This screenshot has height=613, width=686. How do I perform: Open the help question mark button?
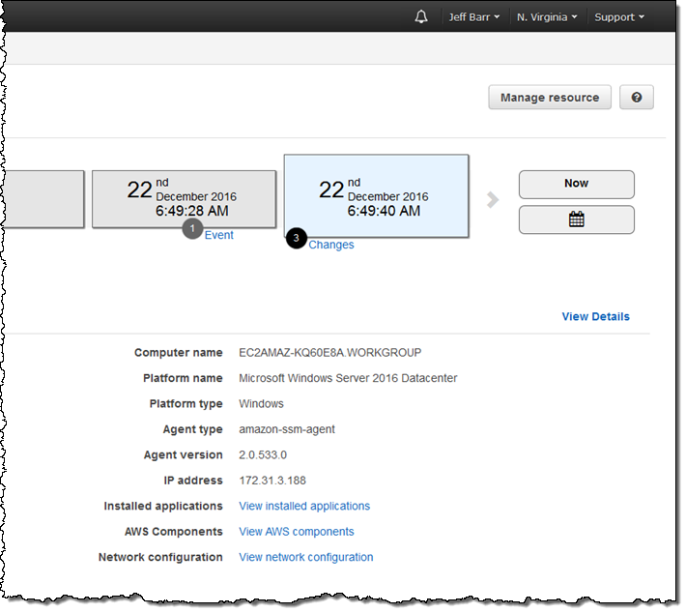637,98
